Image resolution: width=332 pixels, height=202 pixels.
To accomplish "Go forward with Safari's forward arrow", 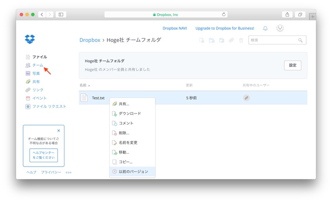I will click(49, 14).
